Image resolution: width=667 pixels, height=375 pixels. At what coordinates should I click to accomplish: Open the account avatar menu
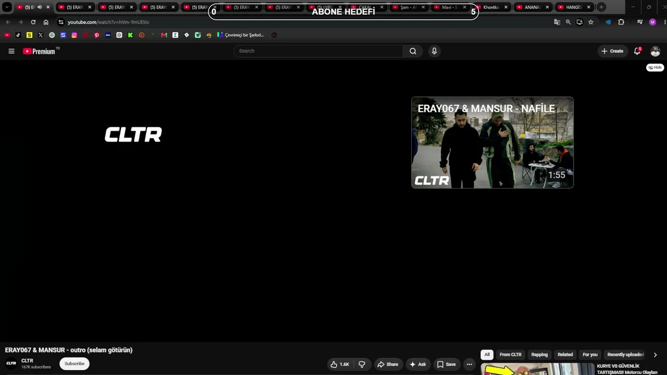(656, 51)
